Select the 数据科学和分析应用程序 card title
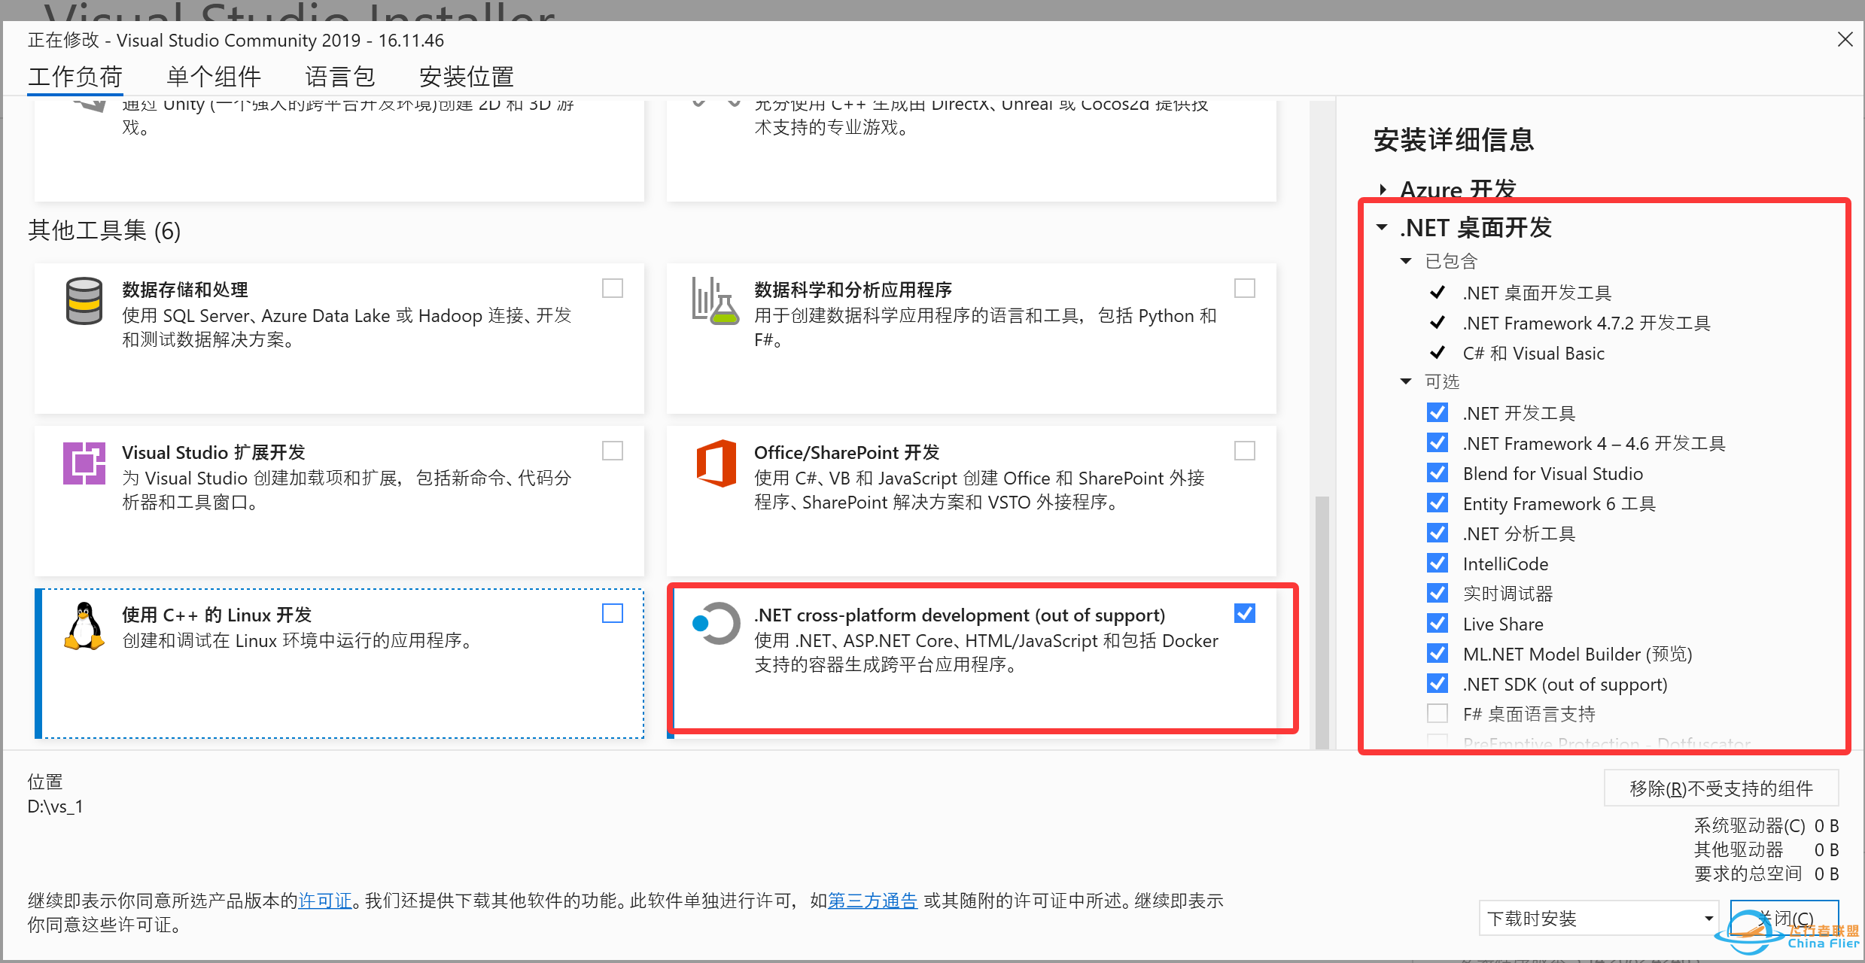Viewport: 1865px width, 963px height. point(853,290)
